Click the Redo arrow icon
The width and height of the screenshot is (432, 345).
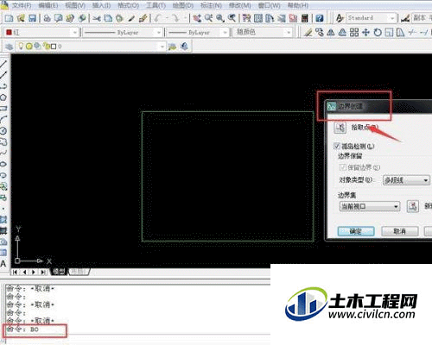(x=175, y=18)
